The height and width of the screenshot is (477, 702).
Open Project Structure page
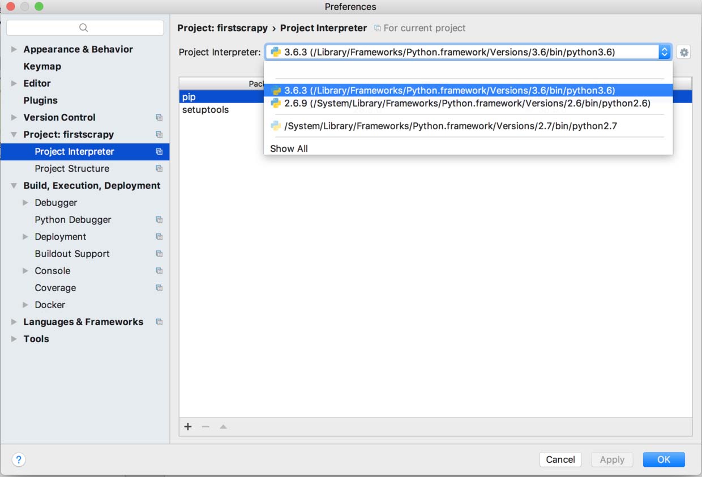click(72, 169)
